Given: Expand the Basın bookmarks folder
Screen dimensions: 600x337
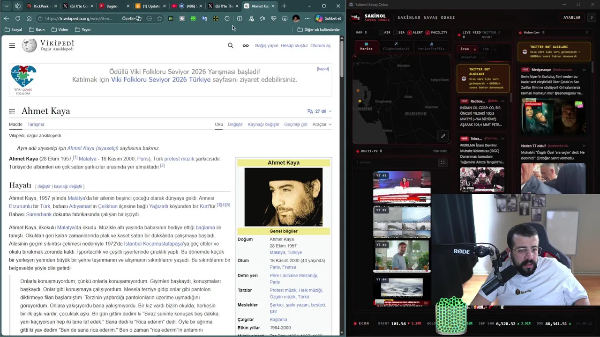Looking at the screenshot, I should click(37, 29).
